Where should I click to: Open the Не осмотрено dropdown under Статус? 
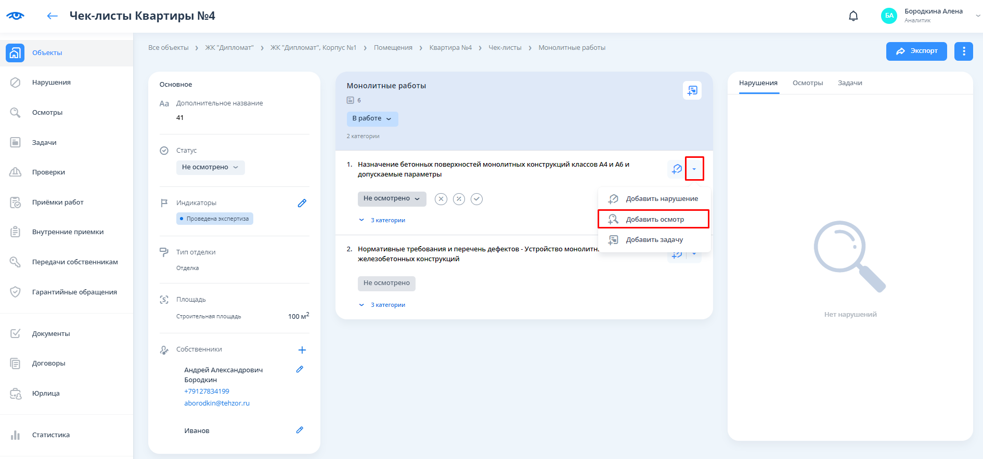(x=210, y=167)
